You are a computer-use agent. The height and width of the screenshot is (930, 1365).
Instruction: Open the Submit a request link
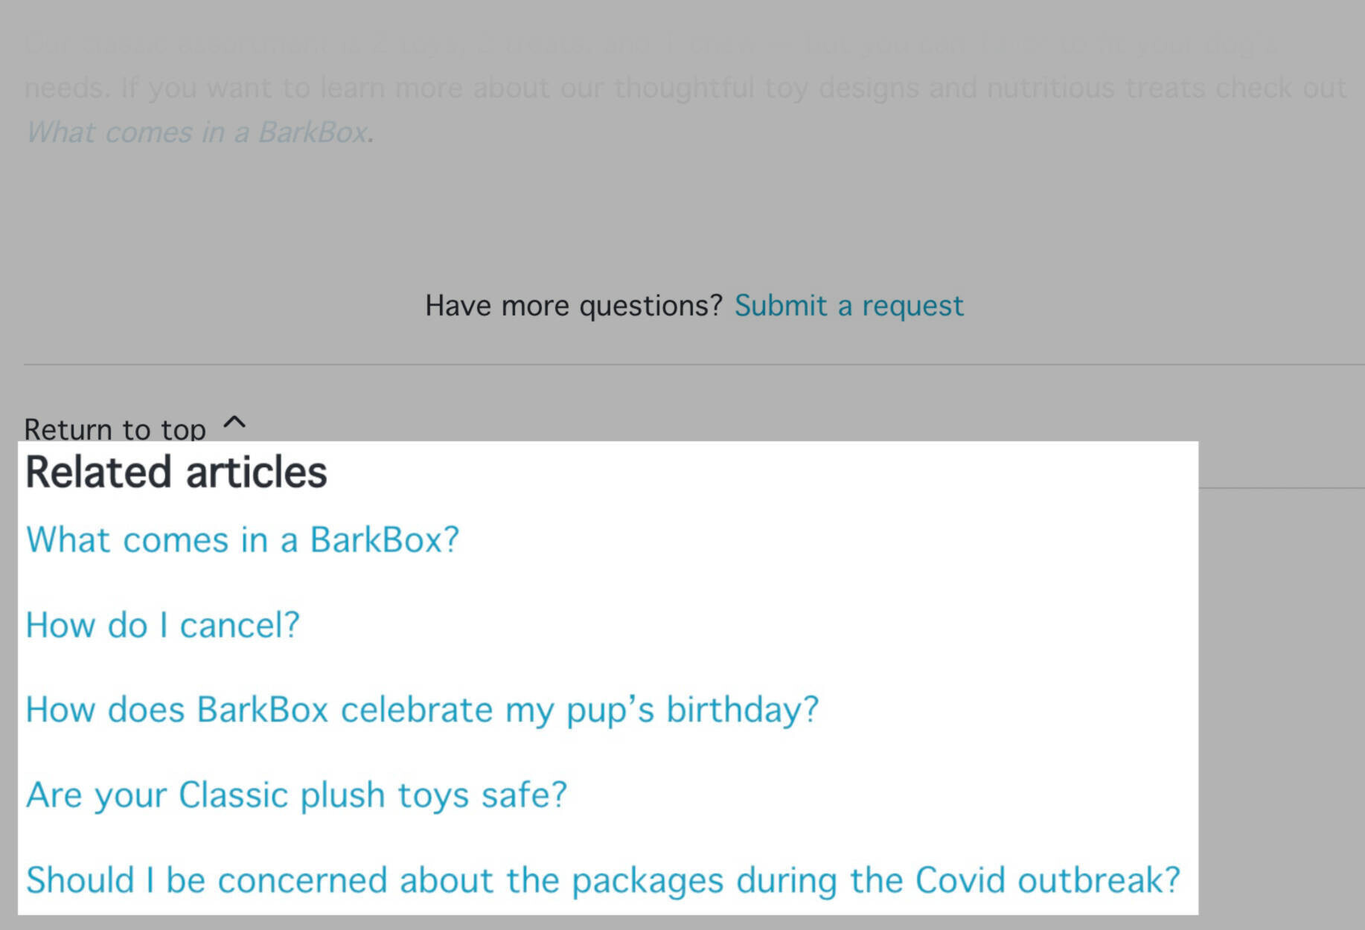(x=848, y=306)
